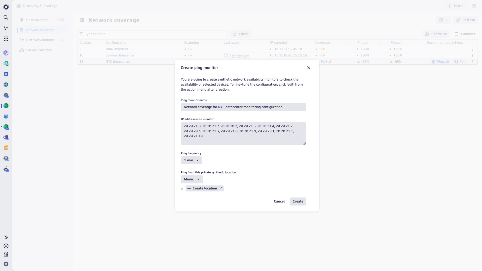The width and height of the screenshot is (482, 271).
Task: Open Discovery findings in side menu
Action: coord(40,40)
